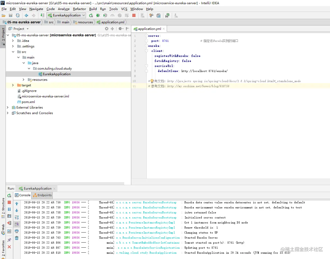The image size is (330, 259).
Task: Click the Navigate Back arrow in toolbar
Action: (26, 15)
